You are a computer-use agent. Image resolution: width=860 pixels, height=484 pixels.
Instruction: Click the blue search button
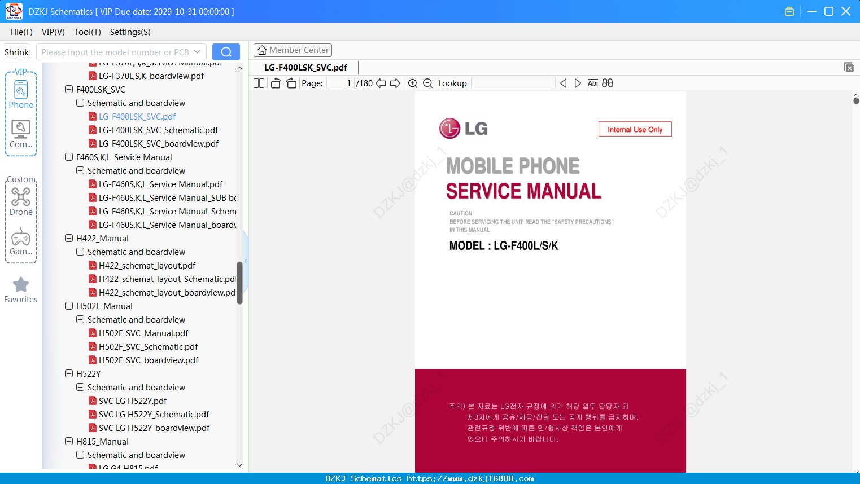[226, 52]
